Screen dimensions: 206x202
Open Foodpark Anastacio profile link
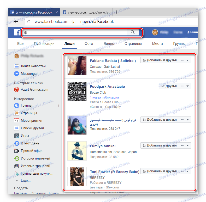pos(107,87)
